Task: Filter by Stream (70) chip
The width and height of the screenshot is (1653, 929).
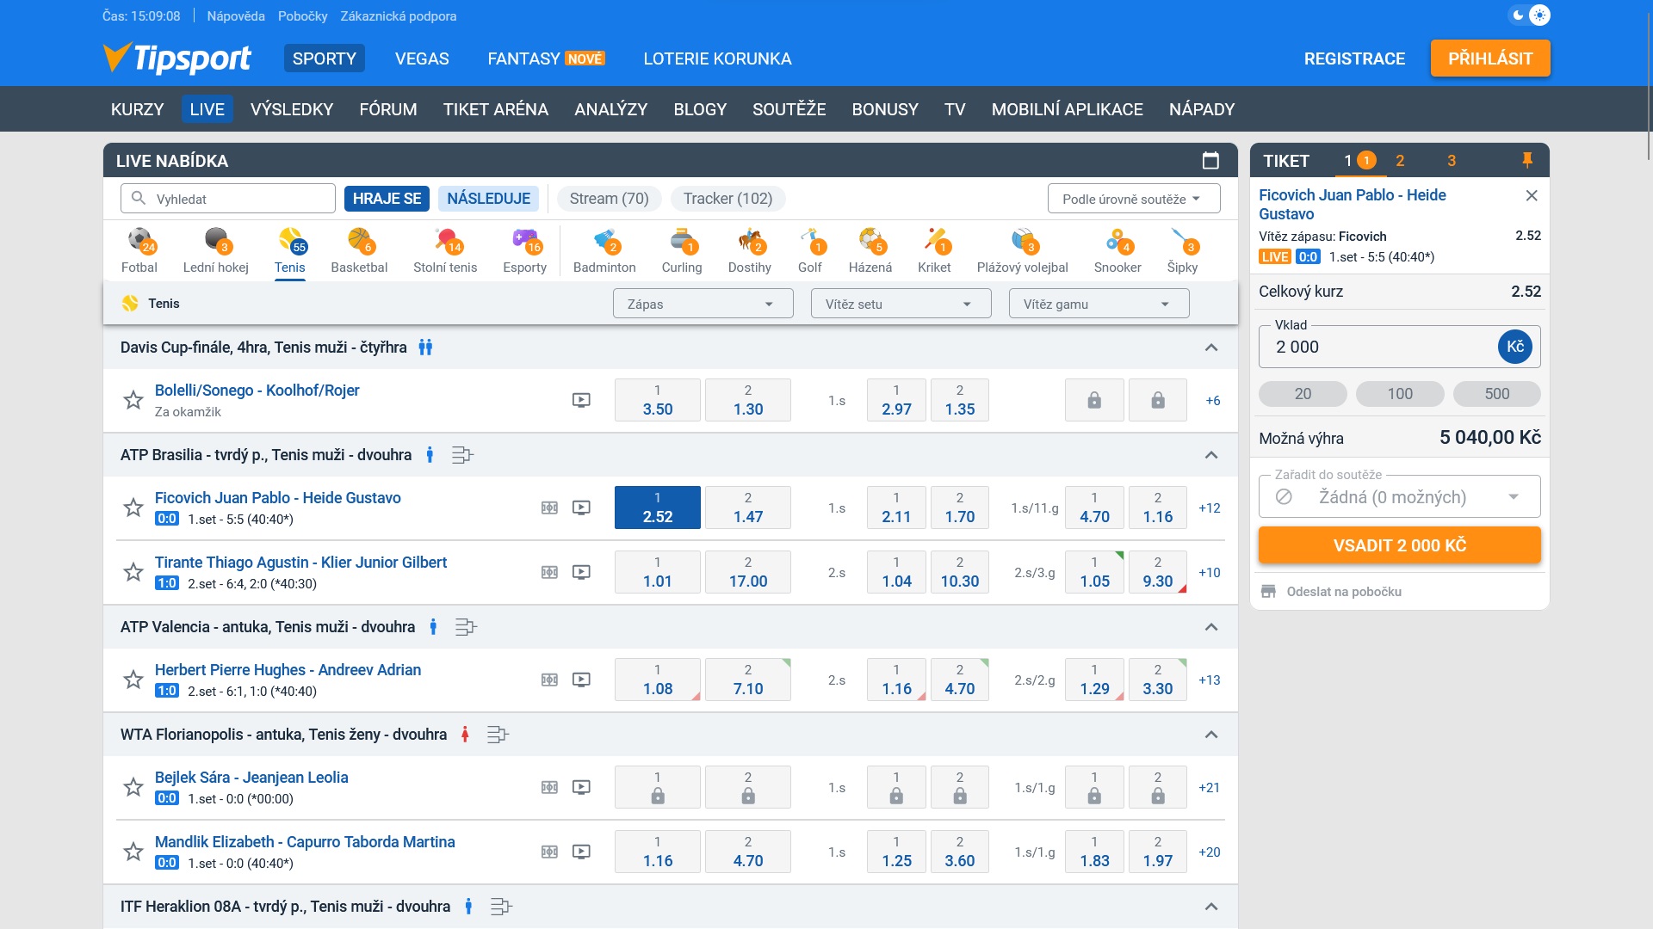Action: click(x=610, y=199)
